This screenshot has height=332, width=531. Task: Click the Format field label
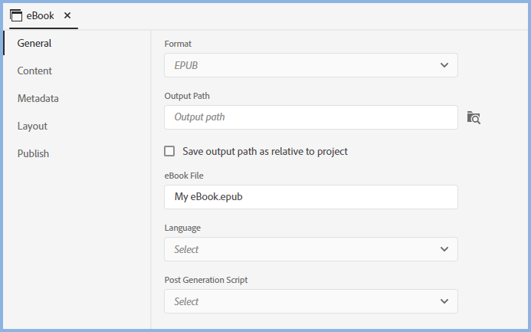point(179,44)
